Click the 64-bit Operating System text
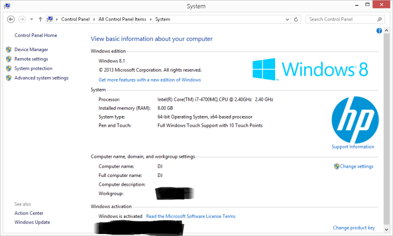This screenshot has width=393, height=236. 205,117
